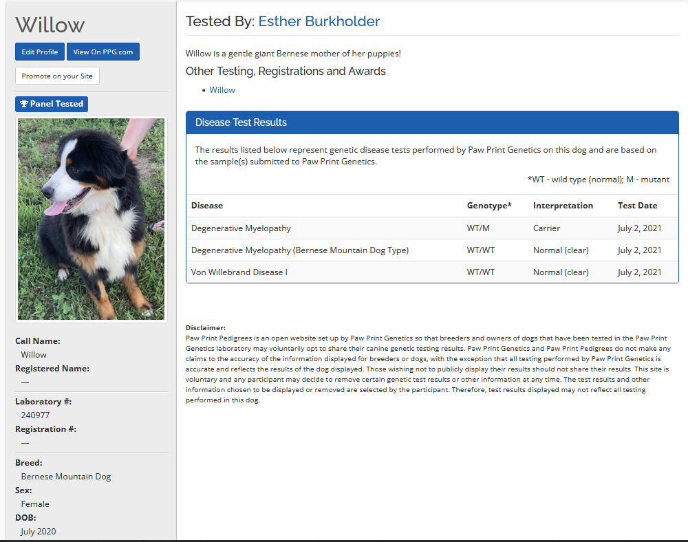688x542 pixels.
Task: Click the Von Willebrand Disease I row
Action: point(239,272)
